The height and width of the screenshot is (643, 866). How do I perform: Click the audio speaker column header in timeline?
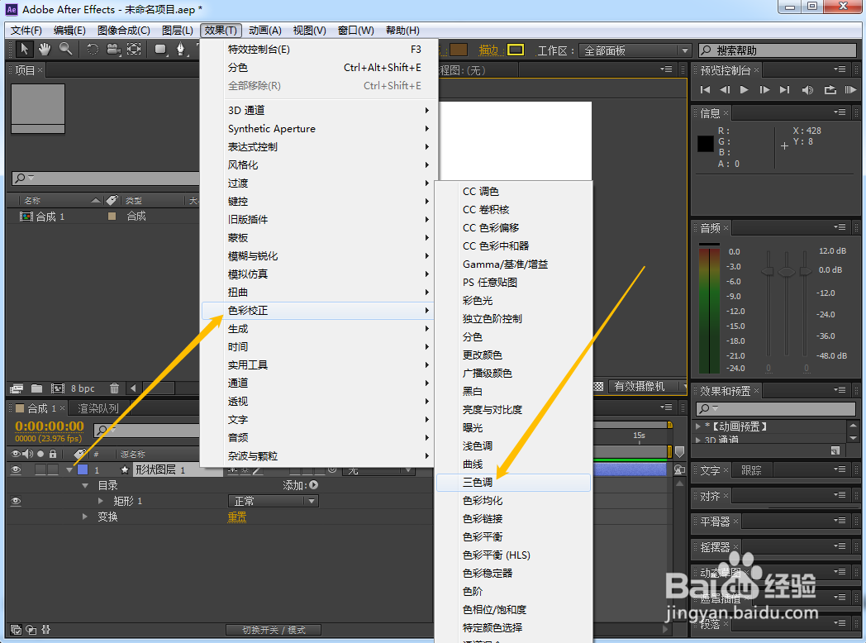pos(27,454)
